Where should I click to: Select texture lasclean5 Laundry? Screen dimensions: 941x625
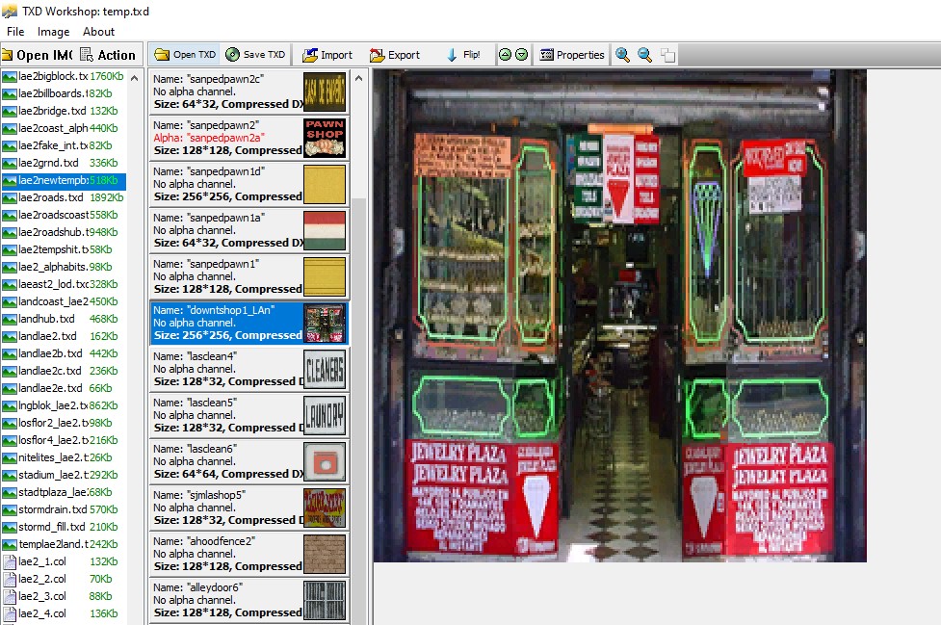point(249,415)
